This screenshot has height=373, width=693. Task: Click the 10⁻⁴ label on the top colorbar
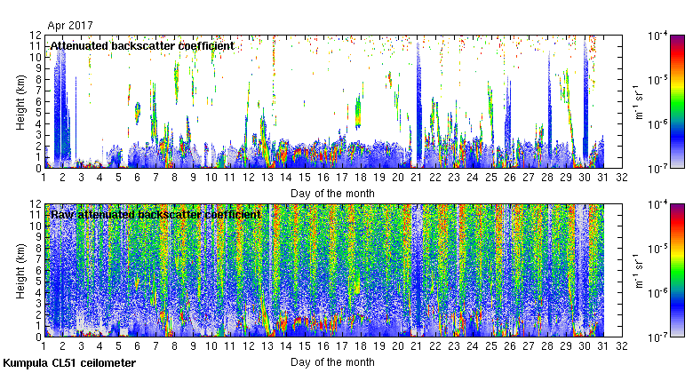coord(658,36)
